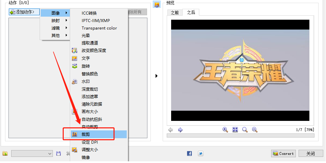This screenshot has height=163, width=326.
Task: Select the 光晕 action
Action: pos(86,36)
